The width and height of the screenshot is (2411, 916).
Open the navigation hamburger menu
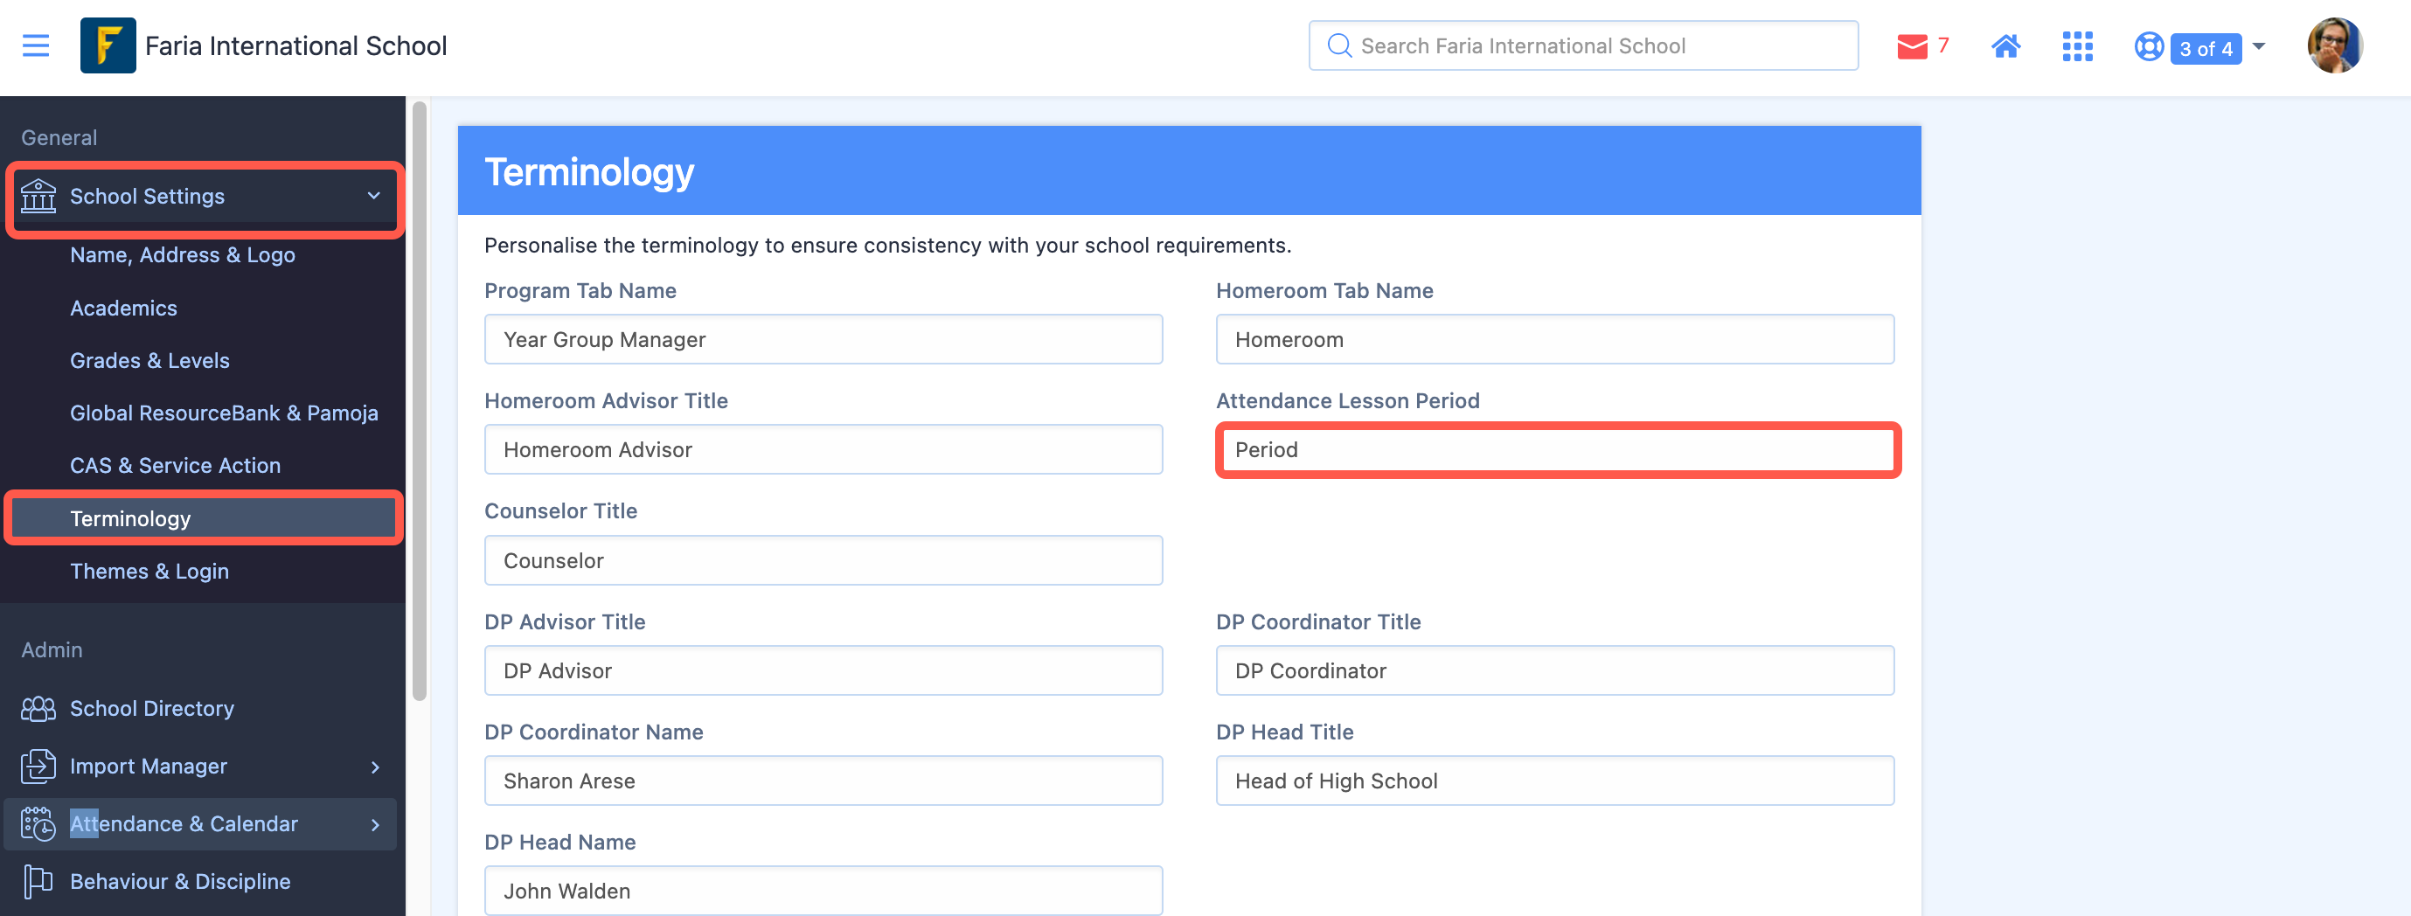point(36,45)
